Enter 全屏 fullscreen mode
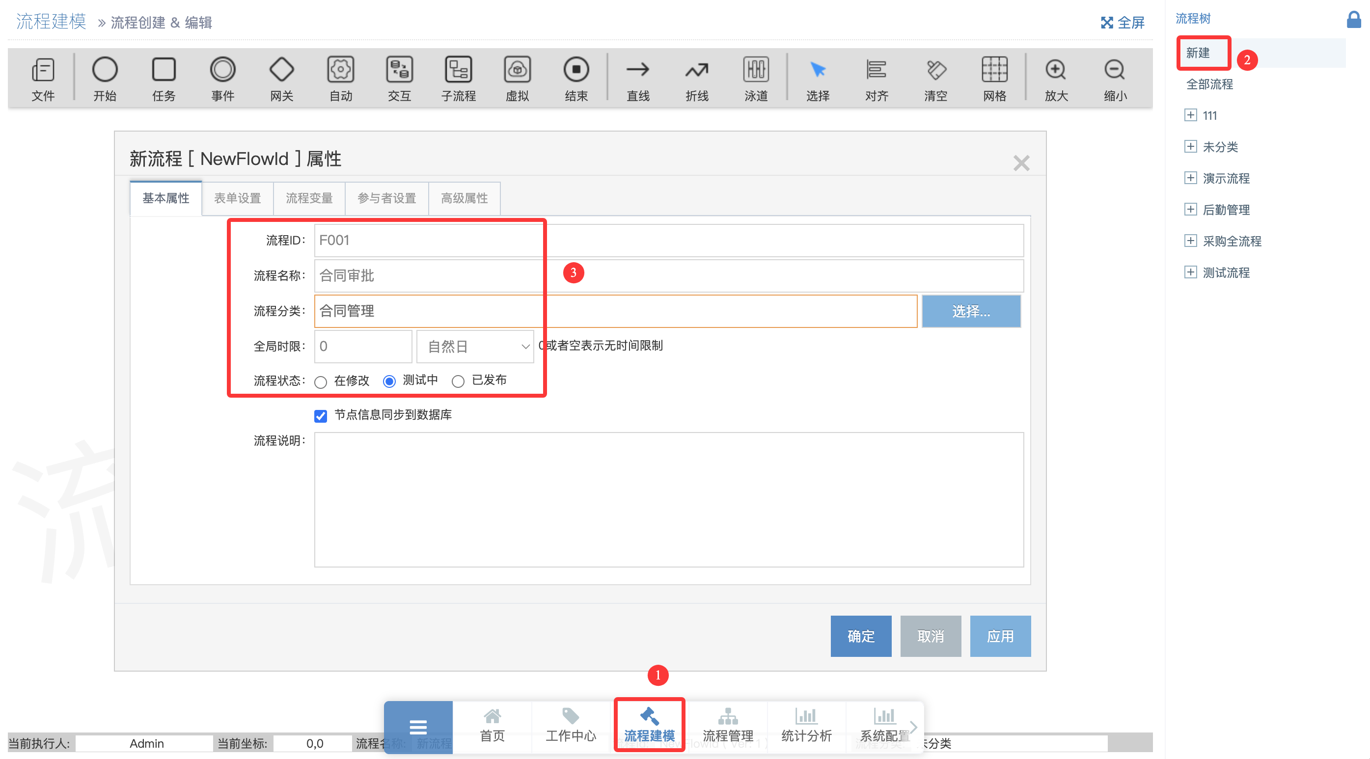 (x=1122, y=23)
